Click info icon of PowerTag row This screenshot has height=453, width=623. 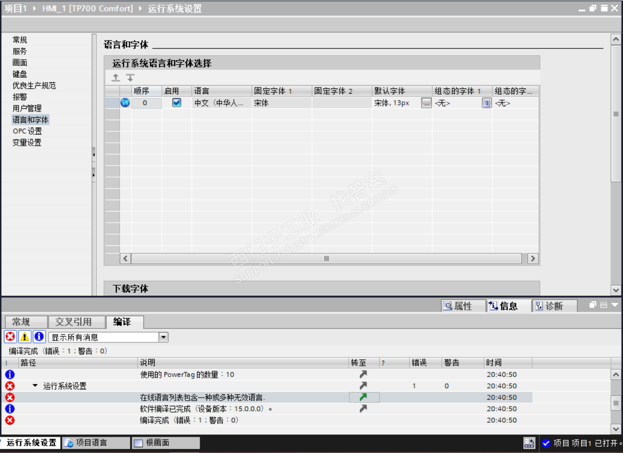click(10, 374)
